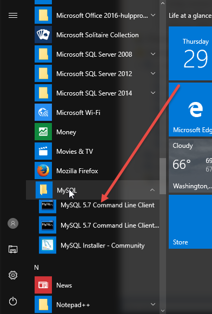Open the user account icon
The image size is (212, 314).
[x=13, y=223]
